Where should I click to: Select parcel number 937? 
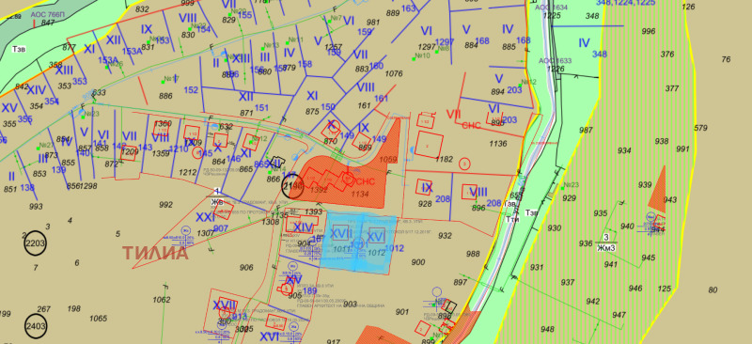pyautogui.click(x=568, y=282)
